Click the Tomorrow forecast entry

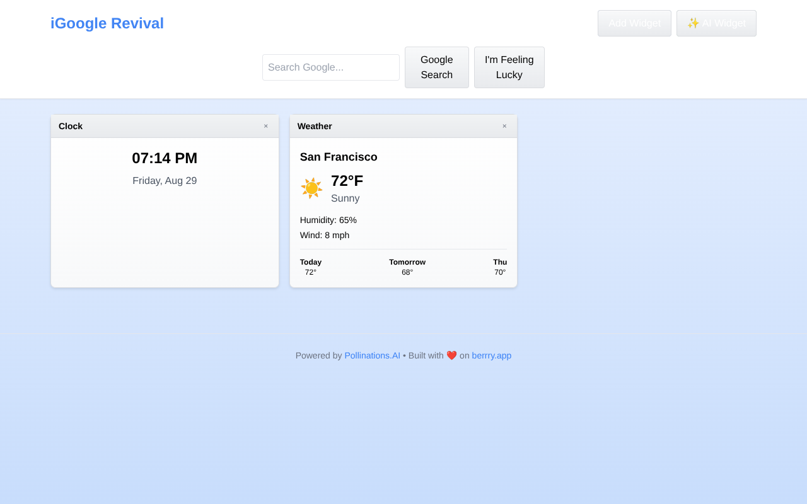click(407, 266)
